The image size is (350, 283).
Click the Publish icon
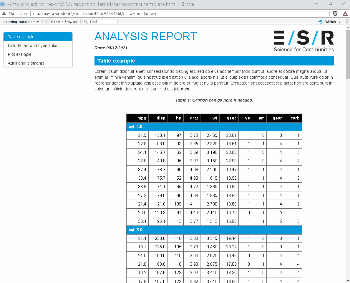tap(321, 22)
